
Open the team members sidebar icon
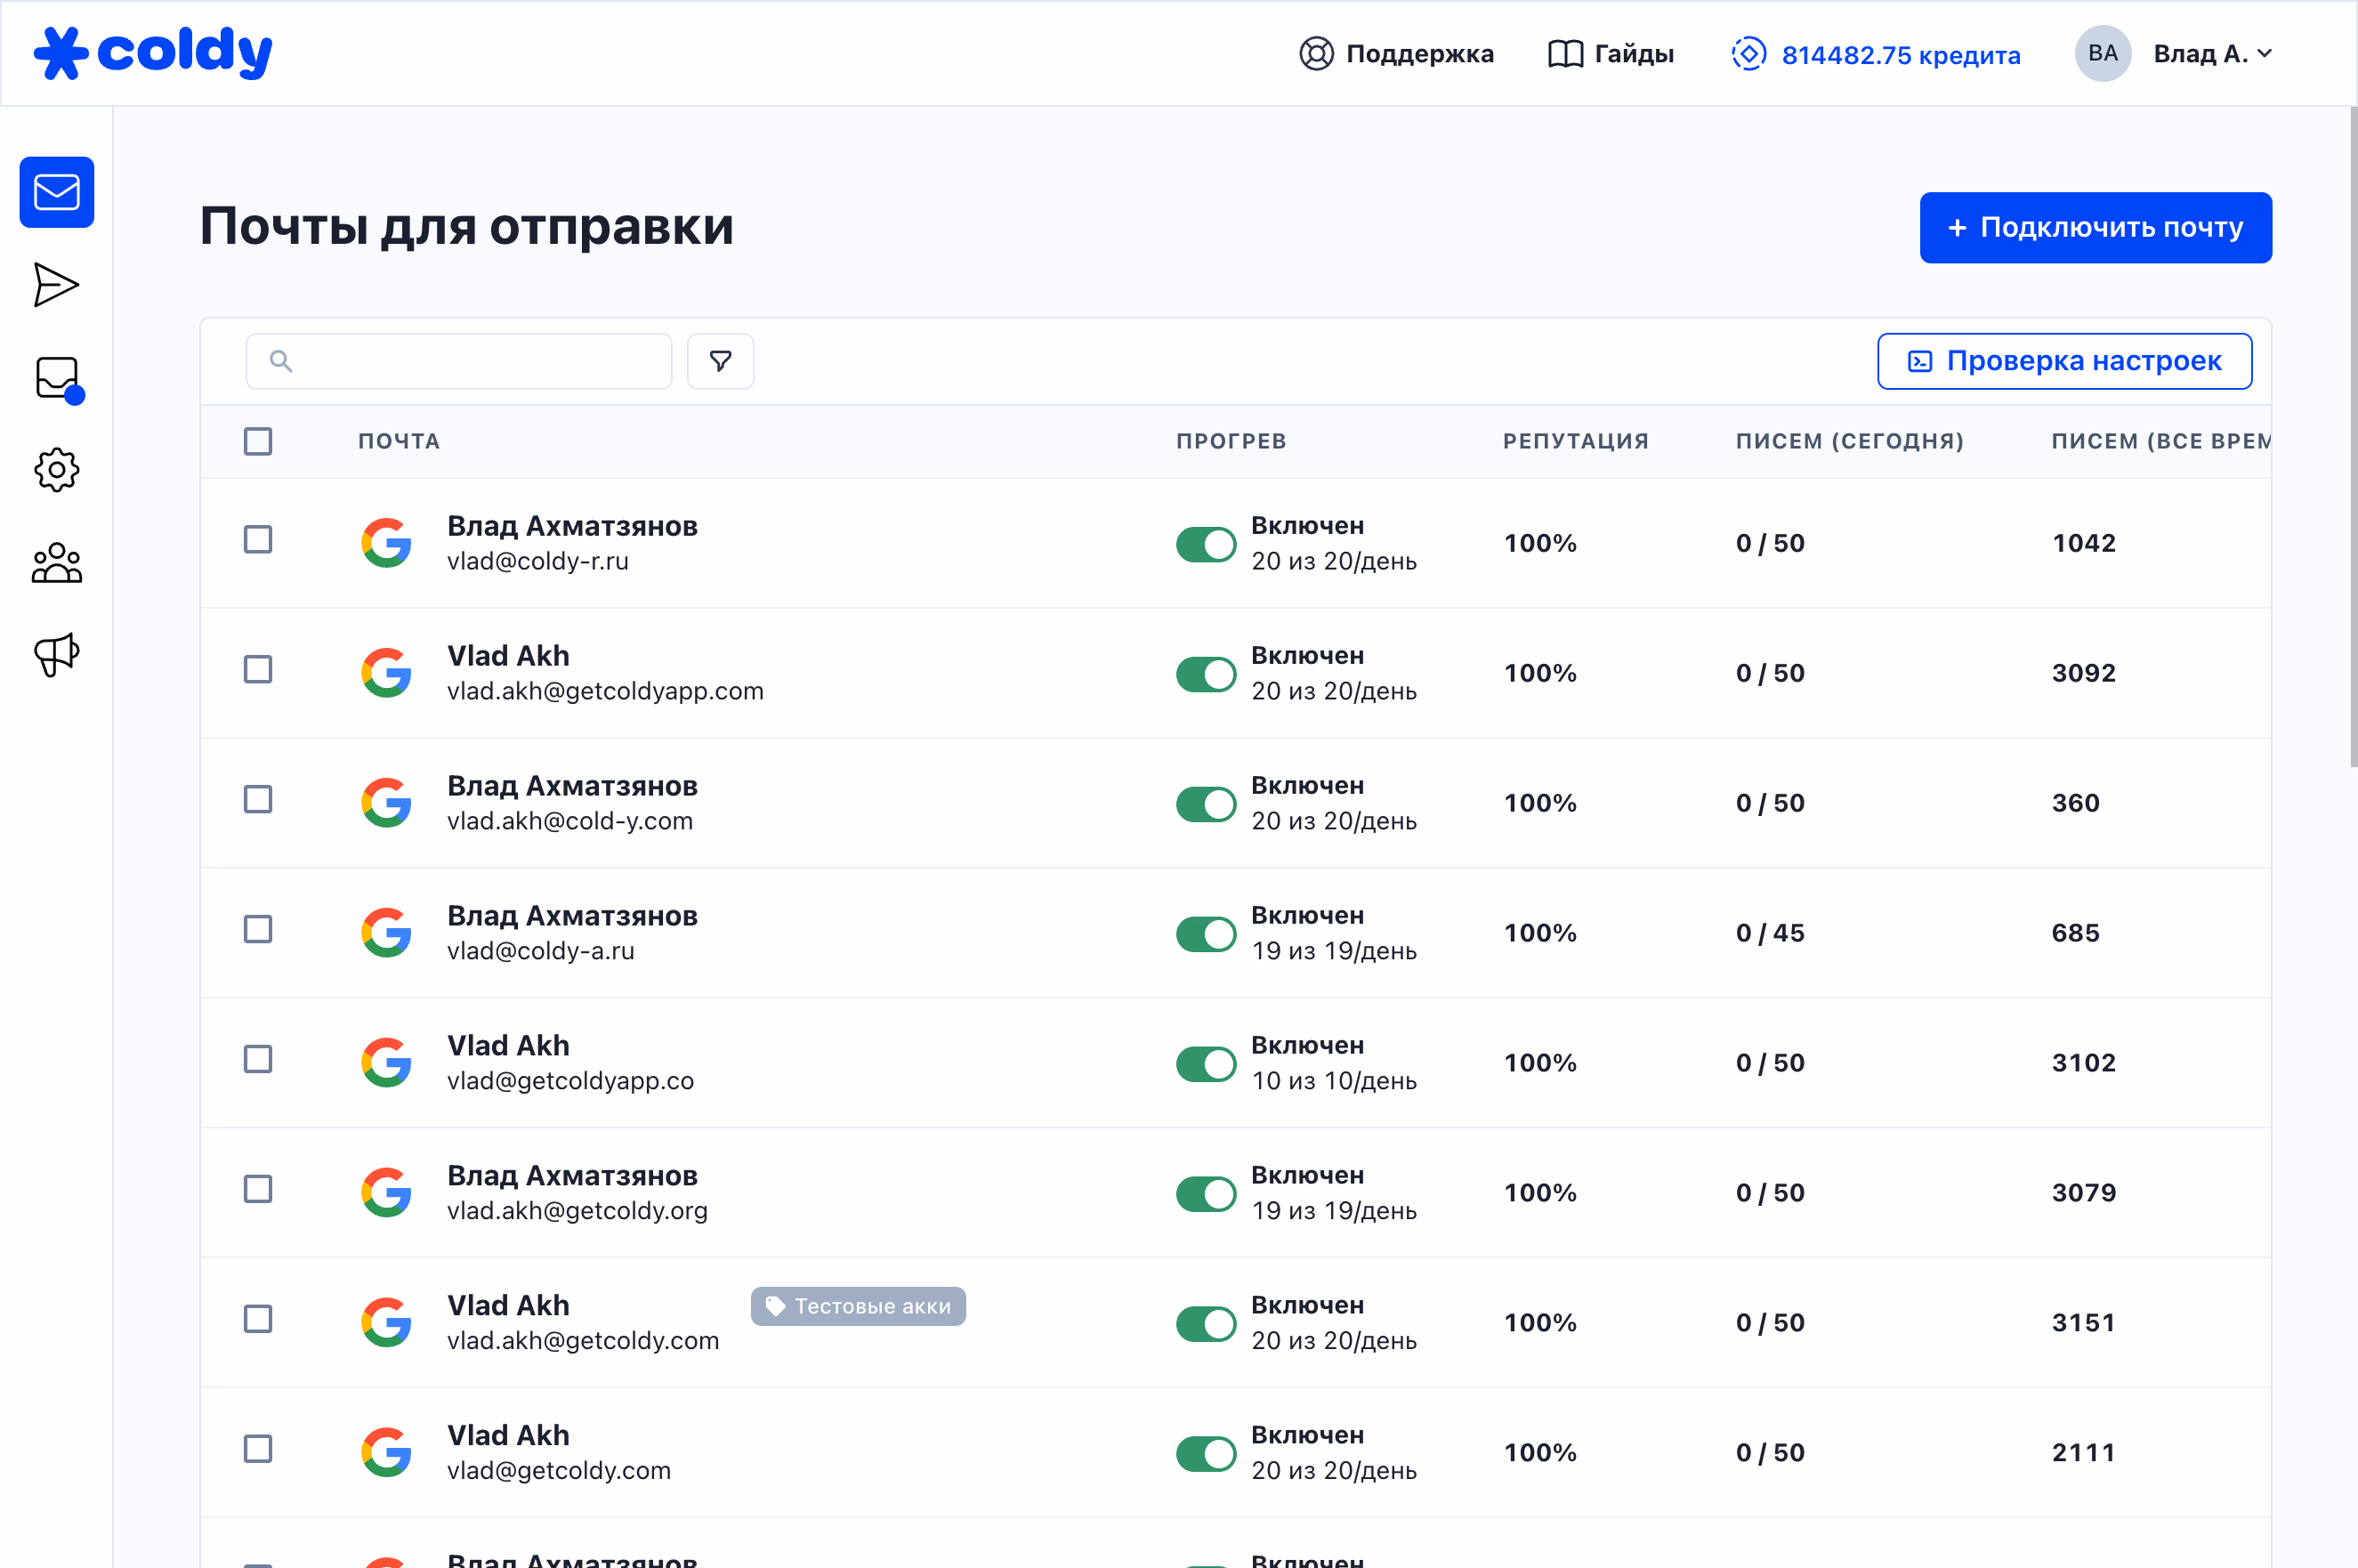click(x=57, y=563)
